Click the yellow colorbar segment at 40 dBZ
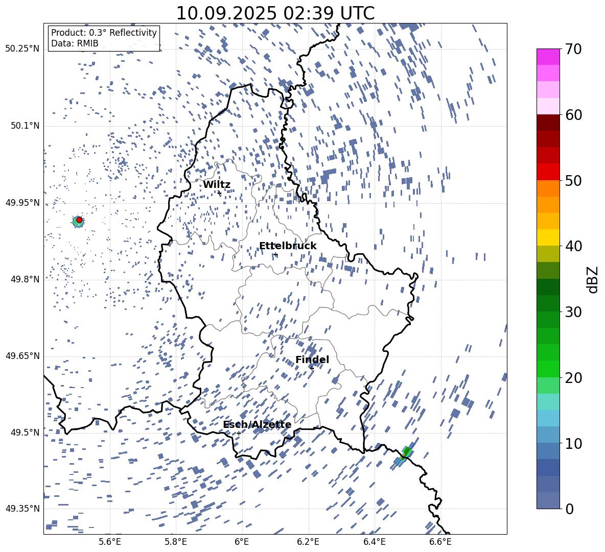The width and height of the screenshot is (605, 552). tap(548, 237)
